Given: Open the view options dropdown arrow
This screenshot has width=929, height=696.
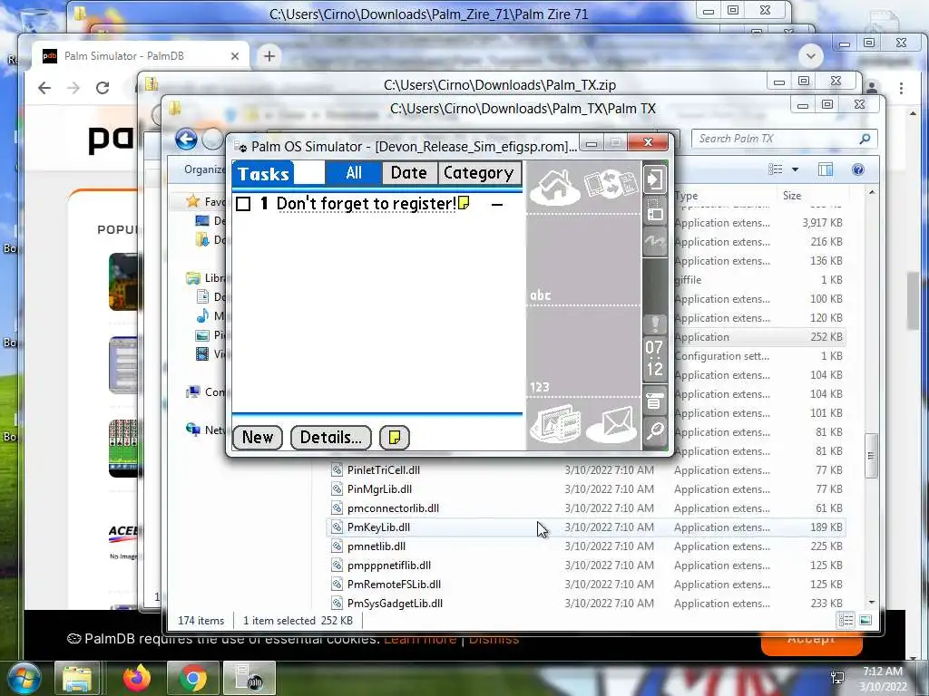Looking at the screenshot, I should pyautogui.click(x=795, y=169).
